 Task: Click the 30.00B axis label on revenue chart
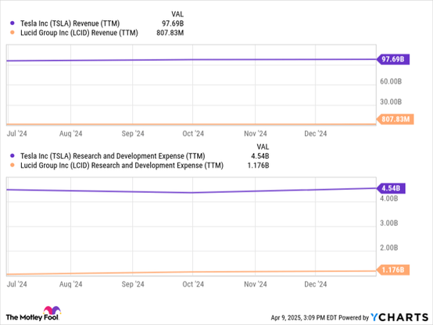[x=391, y=102]
